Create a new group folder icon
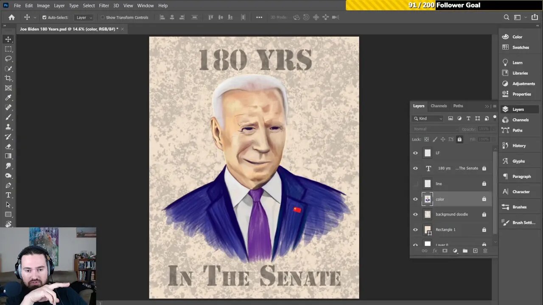Viewport: 543px width, 305px height. tap(465, 251)
